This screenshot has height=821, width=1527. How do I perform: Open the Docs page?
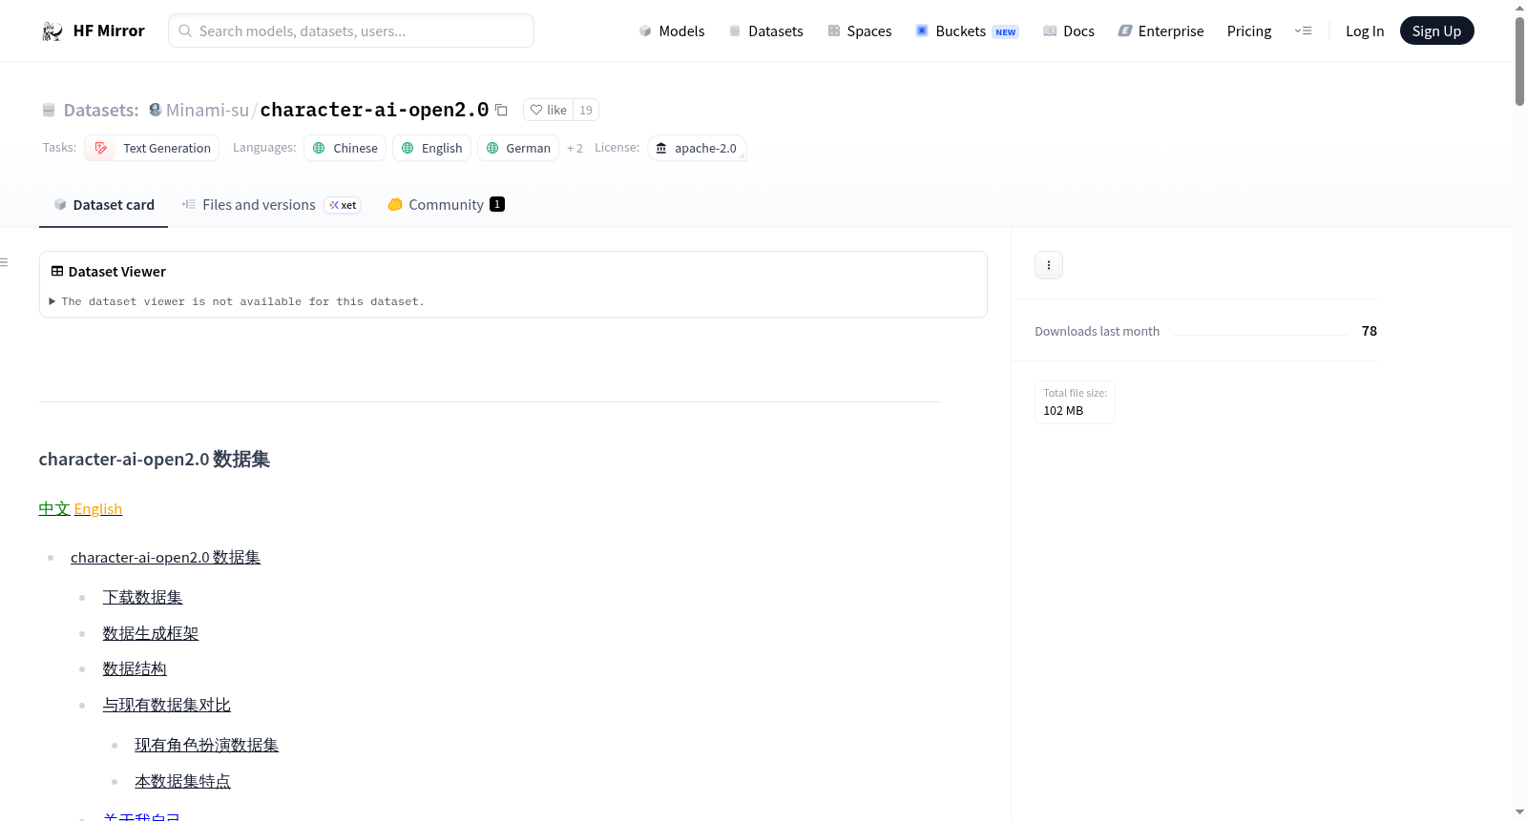click(1068, 31)
